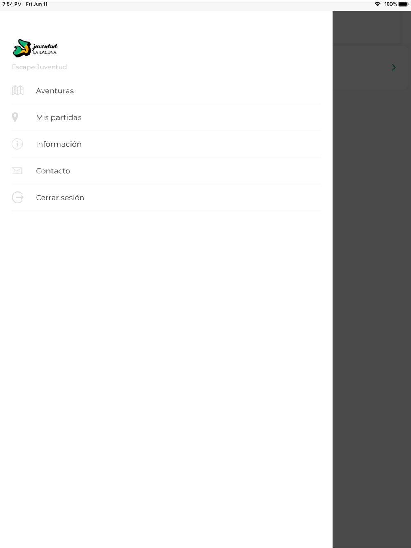This screenshot has width=411, height=548.
Task: Tap the Wi-Fi status icon
Action: (377, 4)
